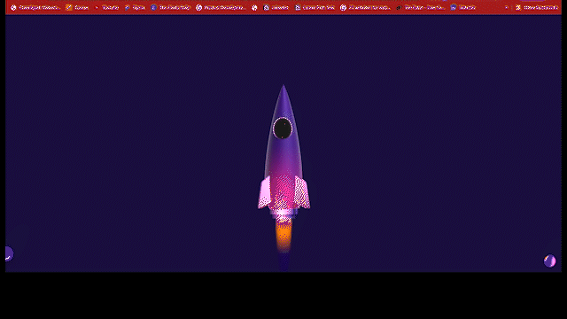Click the unlabeled globe icon bookmark
This screenshot has width=567, height=319.
pyautogui.click(x=254, y=8)
